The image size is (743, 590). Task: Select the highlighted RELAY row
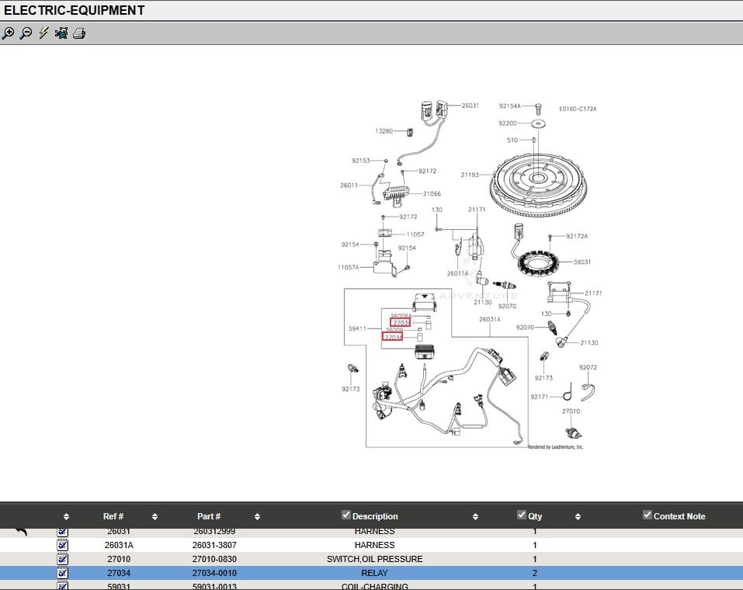(374, 573)
